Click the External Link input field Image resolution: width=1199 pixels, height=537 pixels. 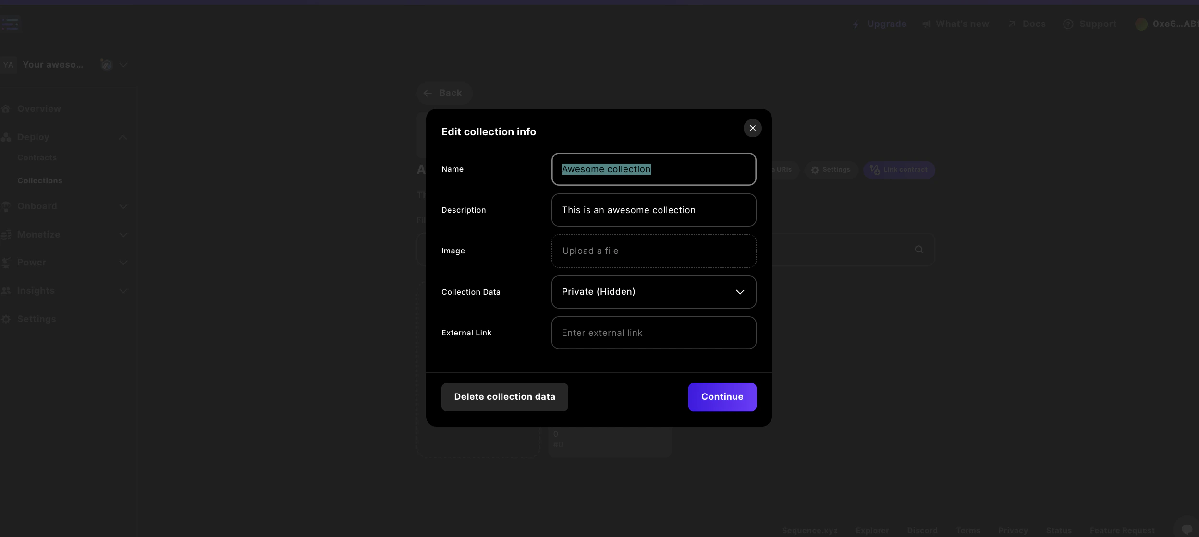click(x=653, y=333)
